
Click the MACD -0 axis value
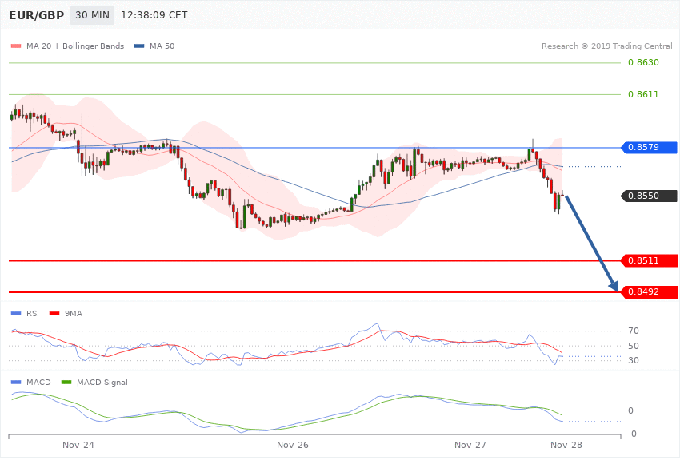click(632, 434)
